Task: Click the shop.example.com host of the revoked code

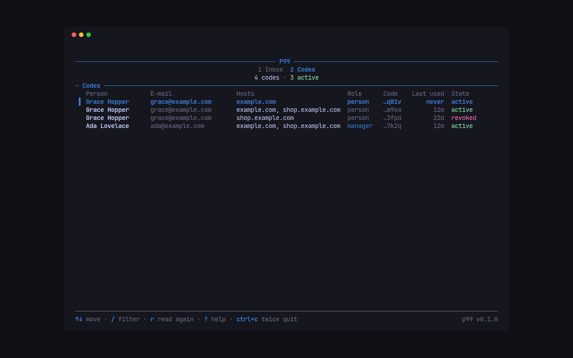Action: [x=265, y=118]
